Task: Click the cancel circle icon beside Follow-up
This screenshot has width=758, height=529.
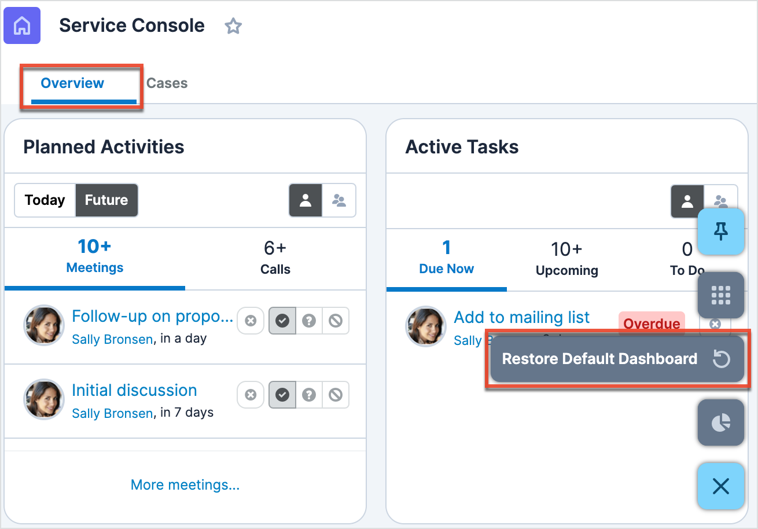Action: tap(251, 321)
